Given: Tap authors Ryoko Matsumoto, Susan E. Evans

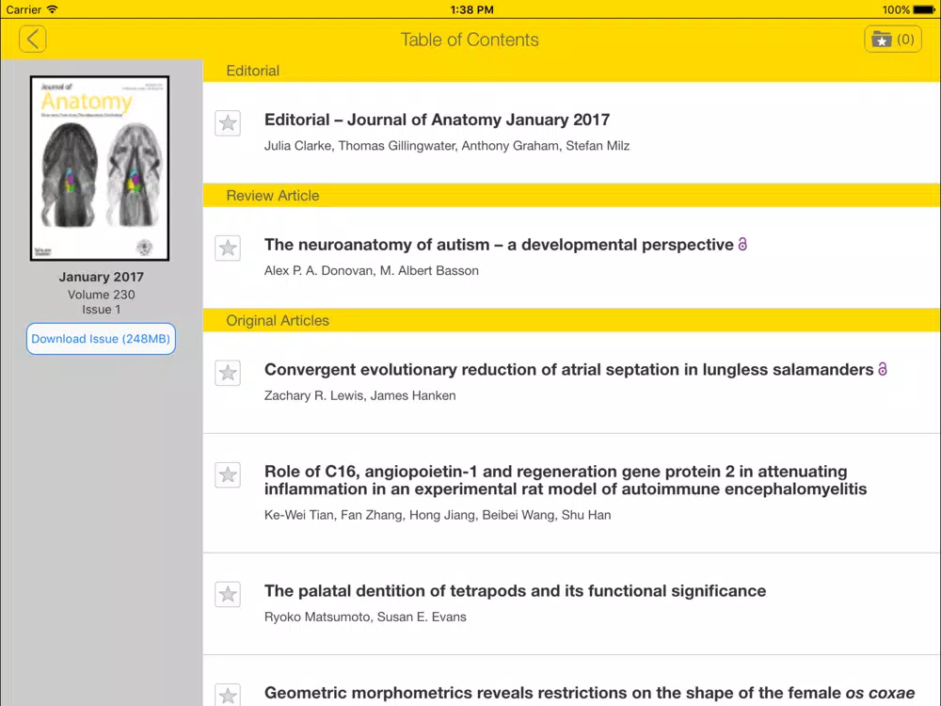Looking at the screenshot, I should 365,618.
